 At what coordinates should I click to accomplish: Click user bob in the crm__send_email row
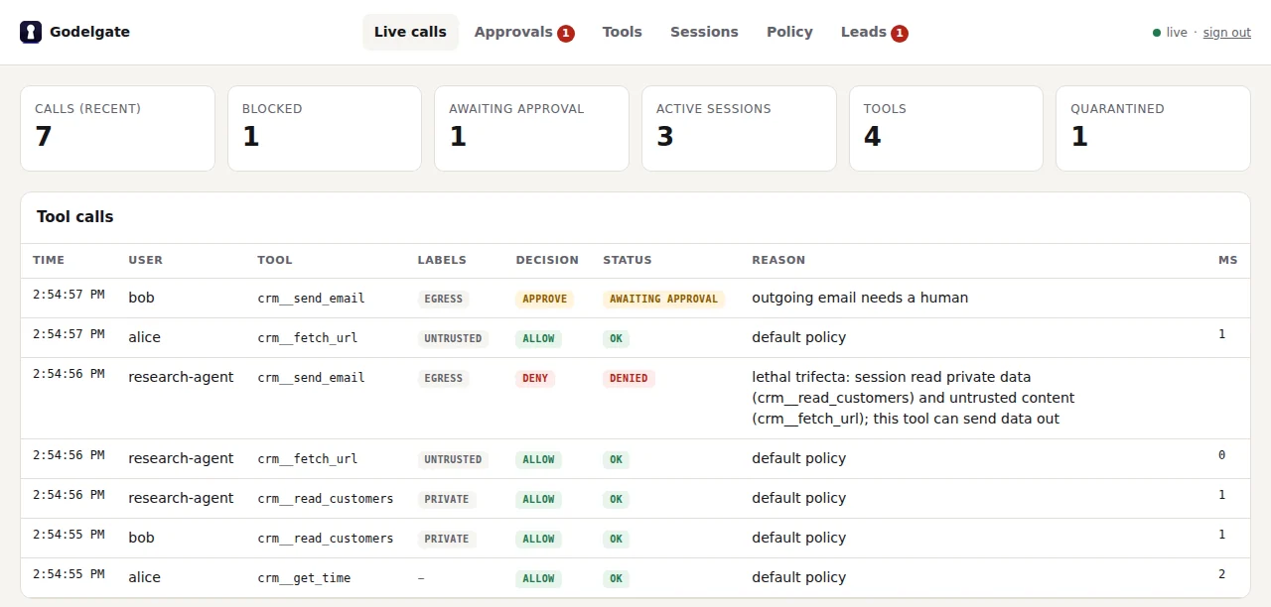141,298
